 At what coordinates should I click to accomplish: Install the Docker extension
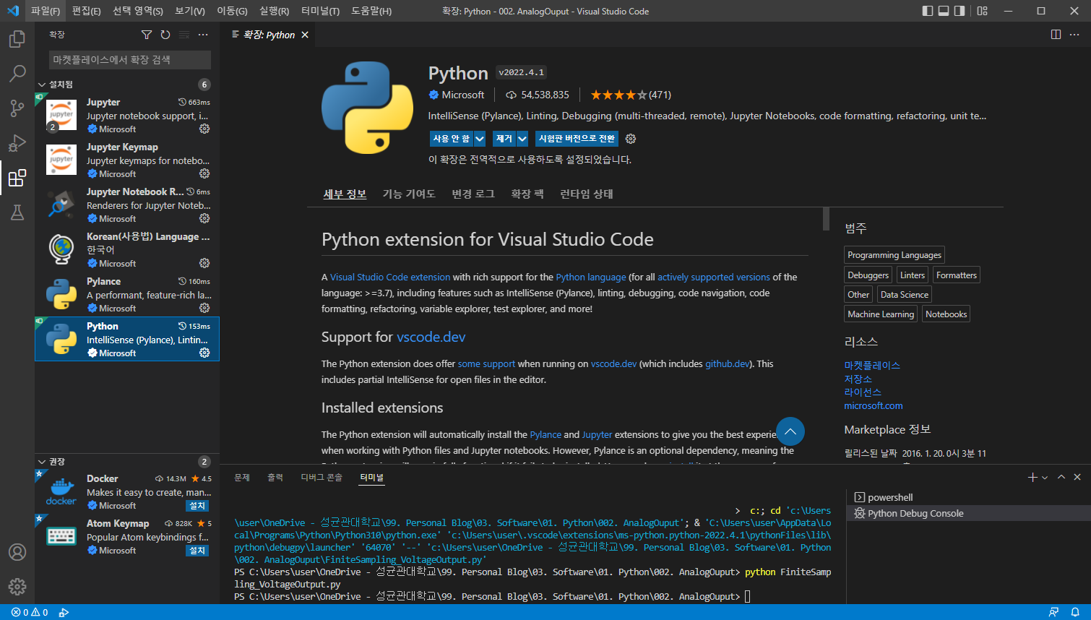point(197,506)
